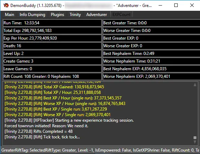This screenshot has width=200, height=154.
Task: Click log line 'Best XP / Single run: 3,671,267,229'
Action: 56,109
